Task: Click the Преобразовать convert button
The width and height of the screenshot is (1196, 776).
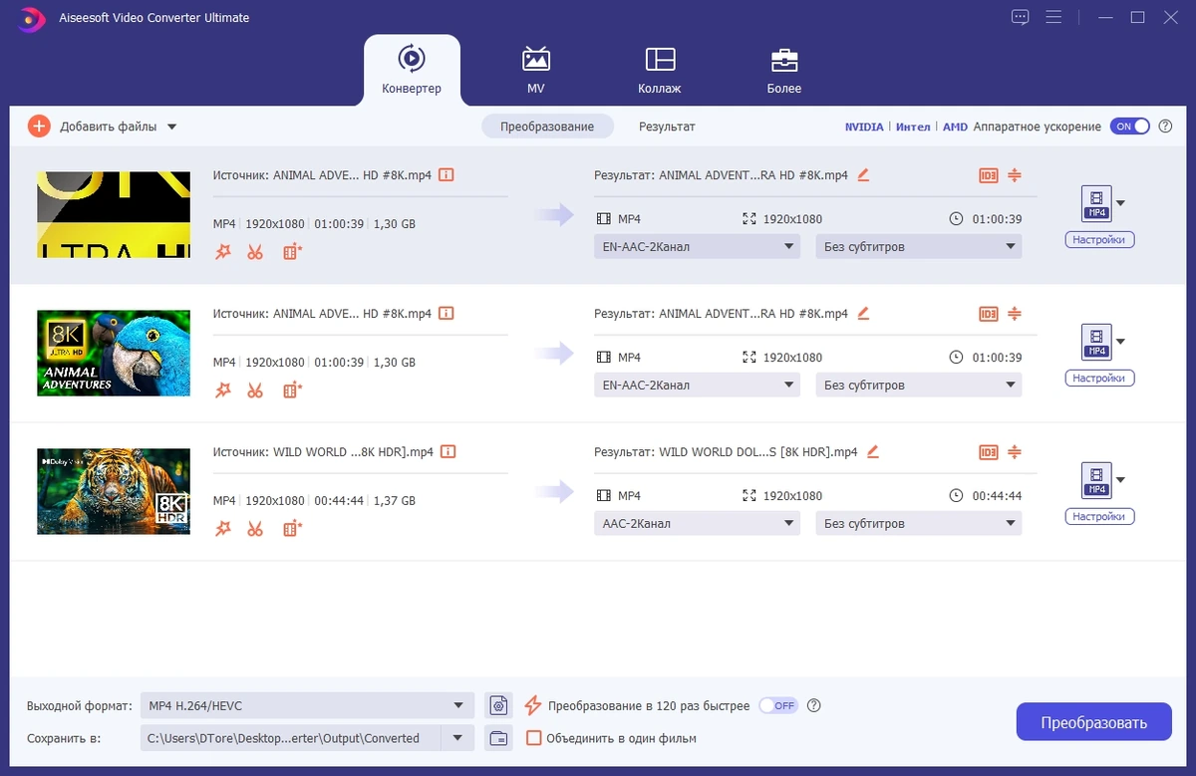Action: click(1093, 722)
